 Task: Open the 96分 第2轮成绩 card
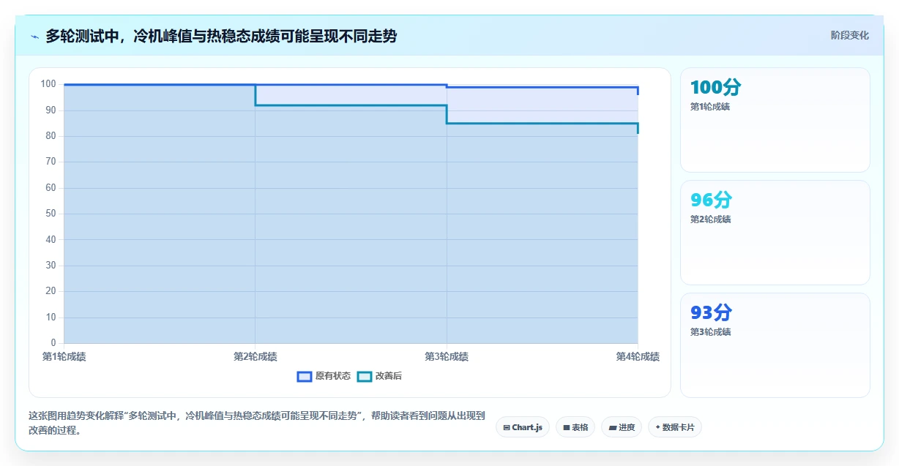point(775,233)
